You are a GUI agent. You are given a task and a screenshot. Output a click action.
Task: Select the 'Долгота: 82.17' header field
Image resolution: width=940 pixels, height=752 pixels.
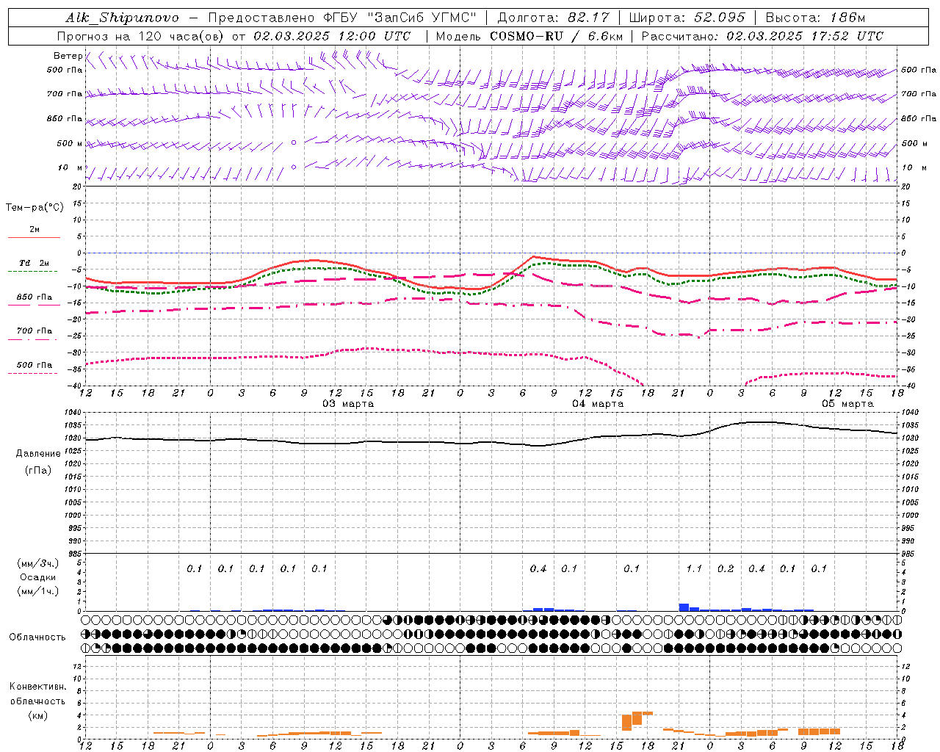pos(553,18)
